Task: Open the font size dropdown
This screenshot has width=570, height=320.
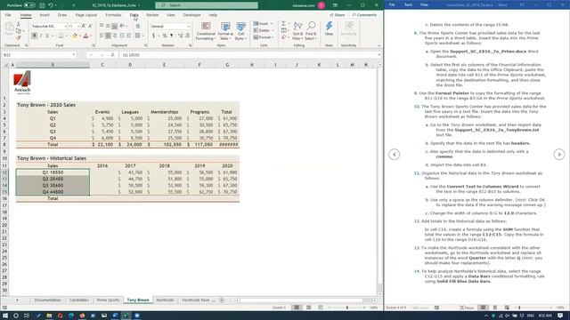Action: click(x=78, y=27)
